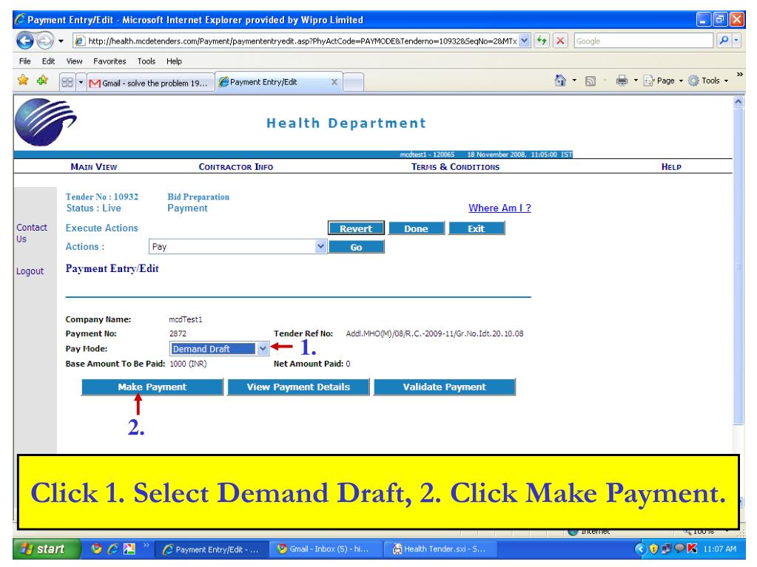Open the Print options dropdown arrow
This screenshot has width=757, height=567.
(636, 81)
